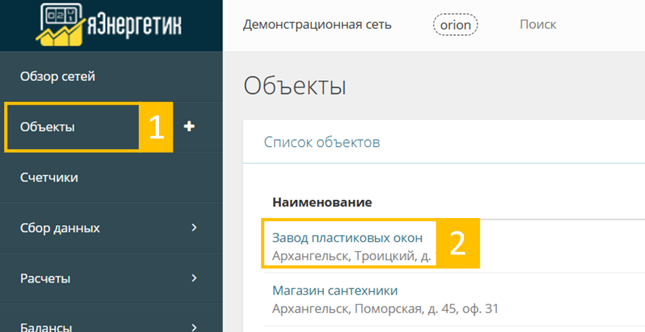Click address Архангельск, Поморская, д. 45, оф. 31

385,309
